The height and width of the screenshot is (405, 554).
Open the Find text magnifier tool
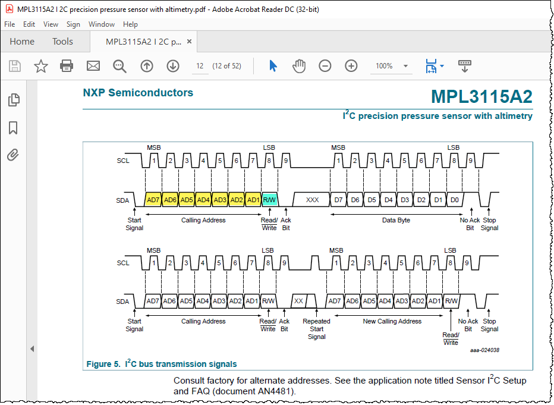click(119, 66)
